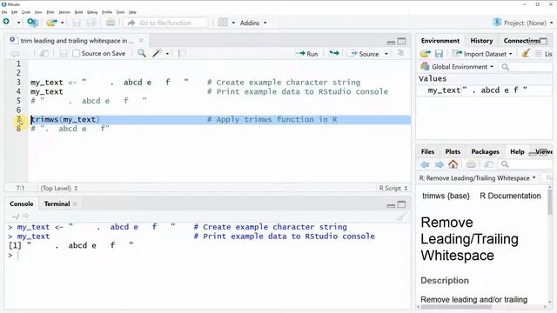Viewport: 557px width, 313px height.
Task: Go back in Help pane
Action: pyautogui.click(x=425, y=164)
